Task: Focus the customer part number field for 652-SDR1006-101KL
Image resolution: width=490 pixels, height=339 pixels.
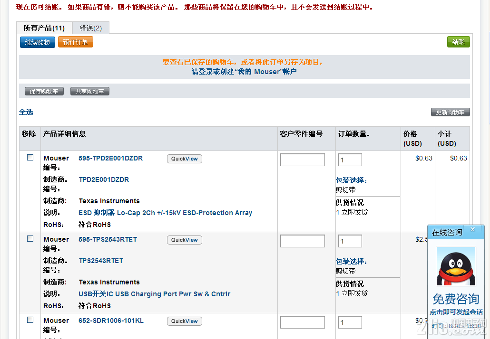Action: (303, 322)
